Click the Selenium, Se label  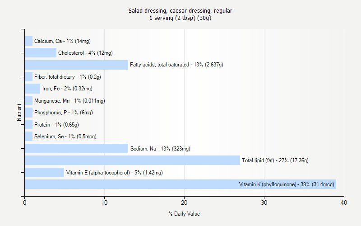[65, 137]
